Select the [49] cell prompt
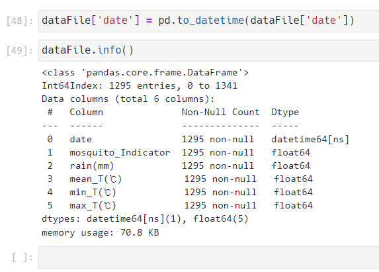 tap(19, 51)
